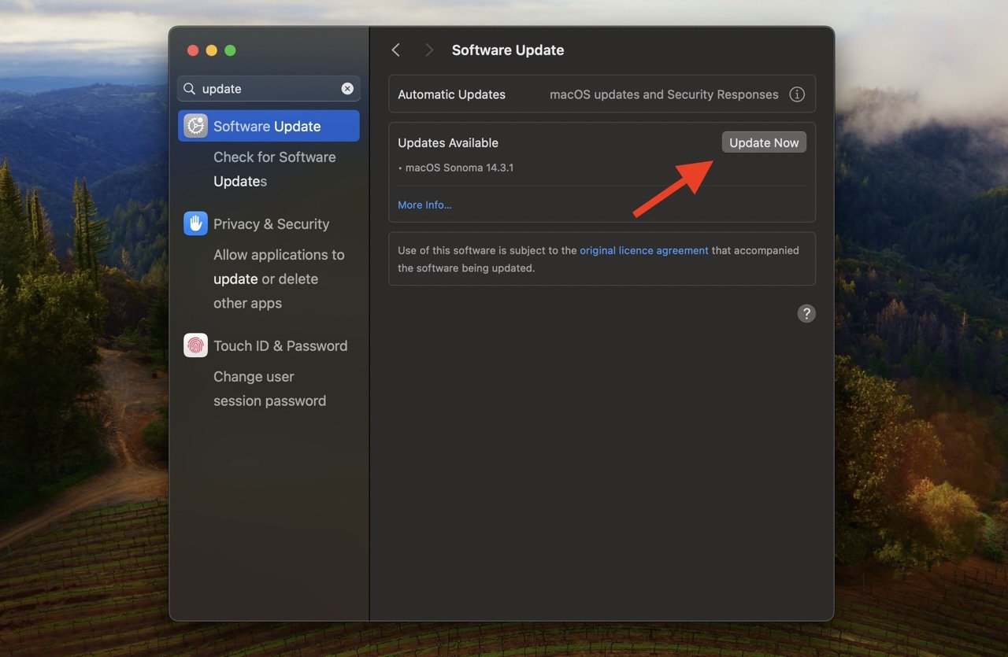Close the System Settings window
The width and height of the screenshot is (1008, 657).
(193, 50)
